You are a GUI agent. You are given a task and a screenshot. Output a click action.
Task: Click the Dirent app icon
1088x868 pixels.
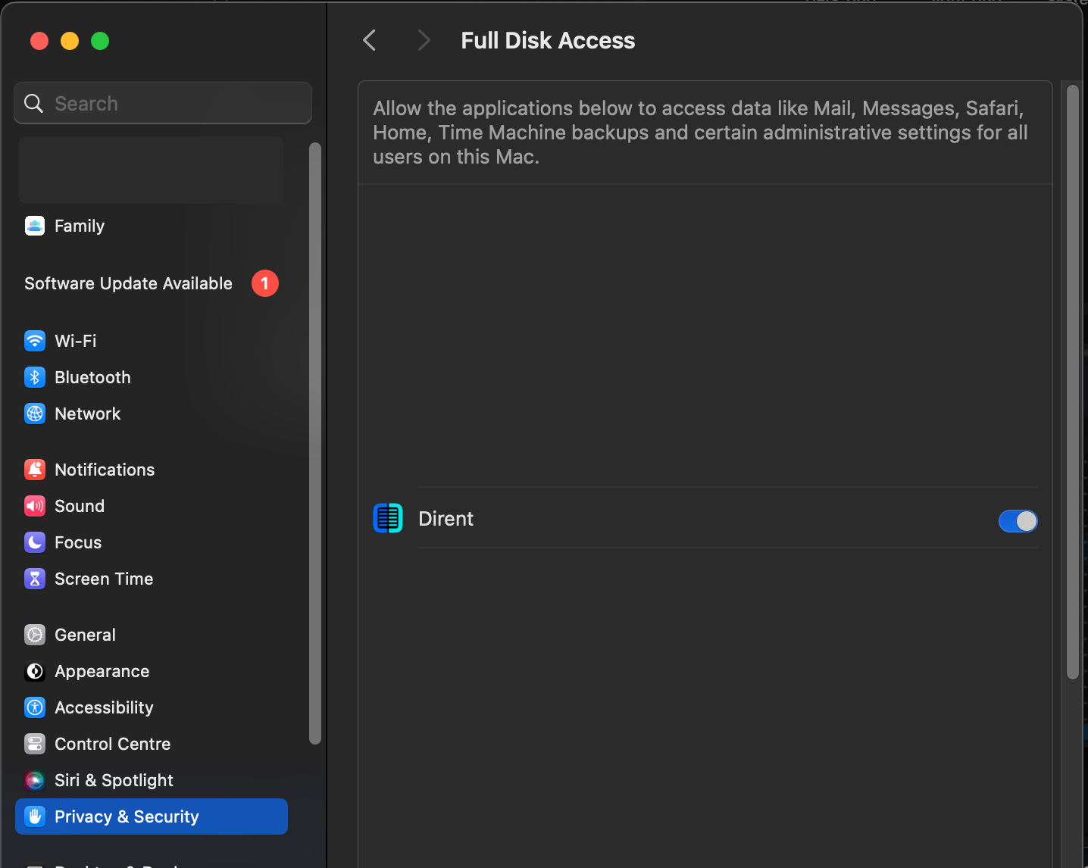[x=388, y=519]
